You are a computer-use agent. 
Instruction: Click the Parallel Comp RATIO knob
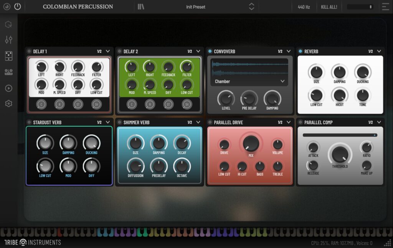[367, 147]
